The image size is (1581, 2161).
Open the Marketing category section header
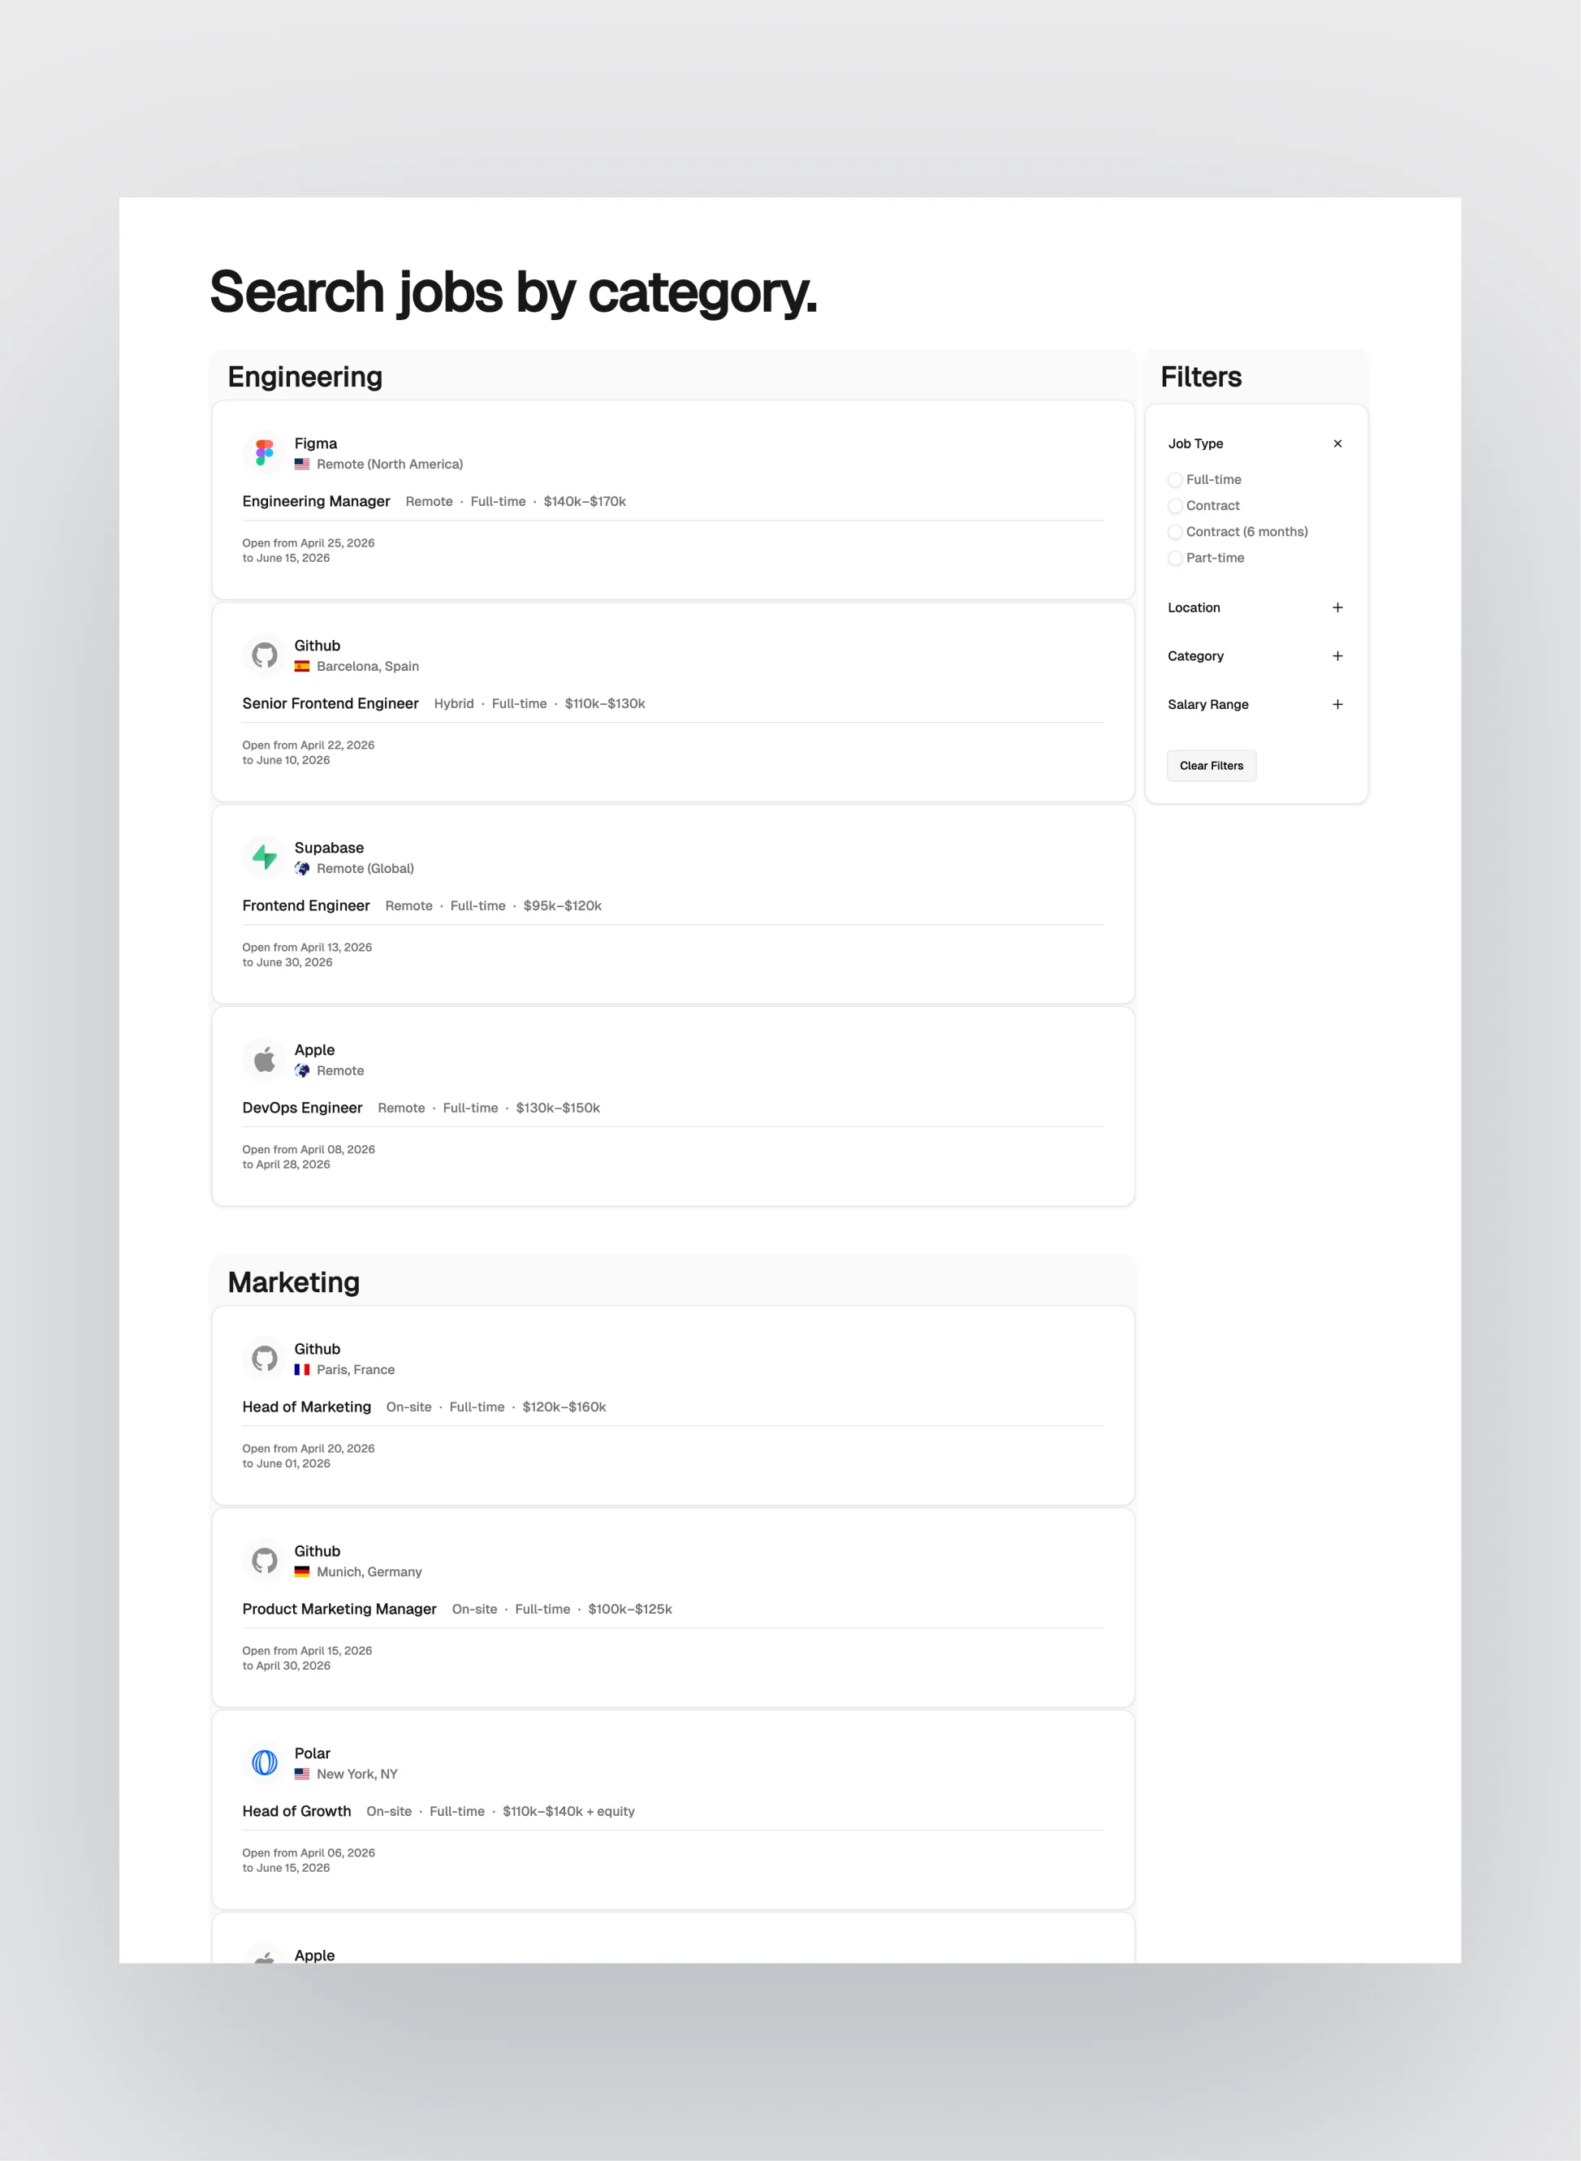(x=293, y=1281)
